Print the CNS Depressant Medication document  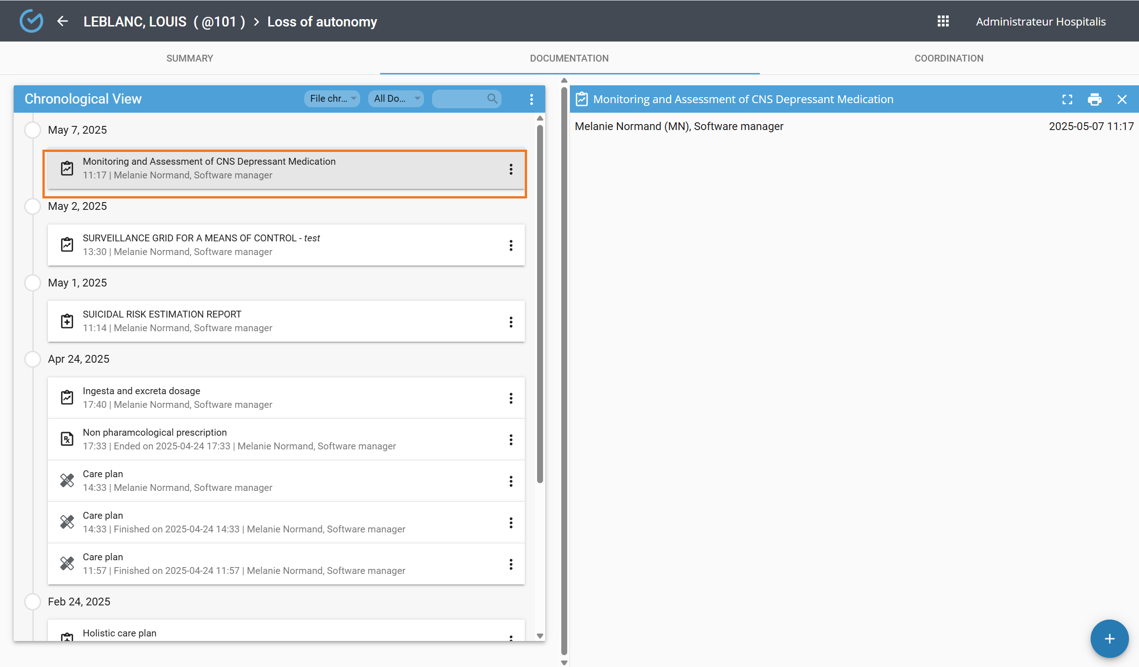click(x=1094, y=99)
